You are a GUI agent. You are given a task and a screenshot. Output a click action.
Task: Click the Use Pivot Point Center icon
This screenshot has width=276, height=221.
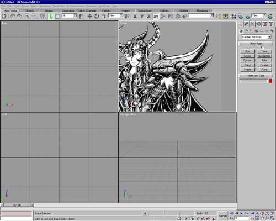pos(127,17)
